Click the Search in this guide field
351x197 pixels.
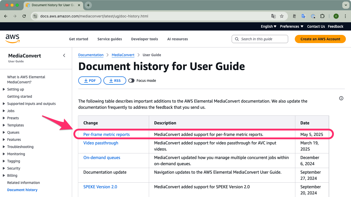tap(260, 39)
